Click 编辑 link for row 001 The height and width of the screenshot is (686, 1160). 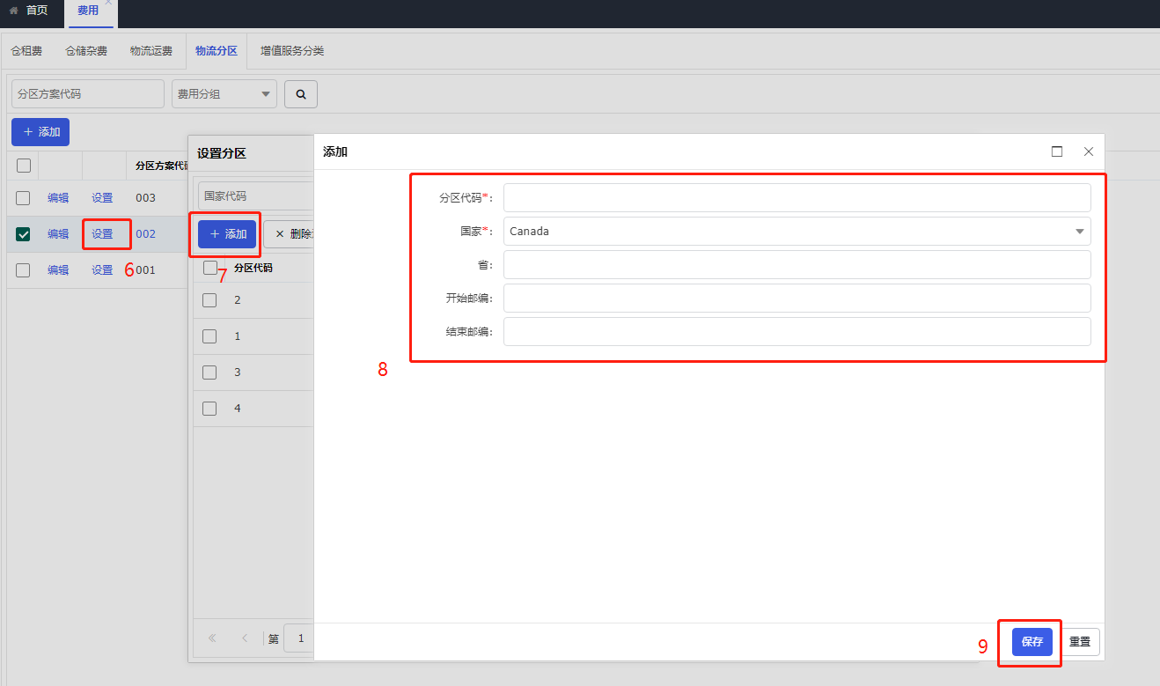tap(58, 270)
